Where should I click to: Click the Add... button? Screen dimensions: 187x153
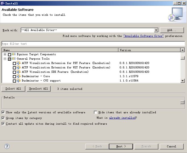click(x=172, y=30)
